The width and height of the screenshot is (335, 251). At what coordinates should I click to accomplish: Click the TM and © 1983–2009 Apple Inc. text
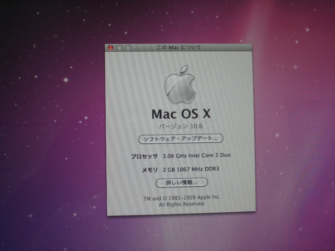(182, 198)
